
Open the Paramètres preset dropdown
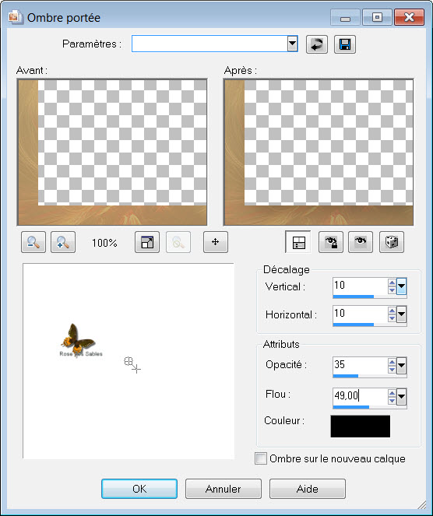click(x=292, y=44)
